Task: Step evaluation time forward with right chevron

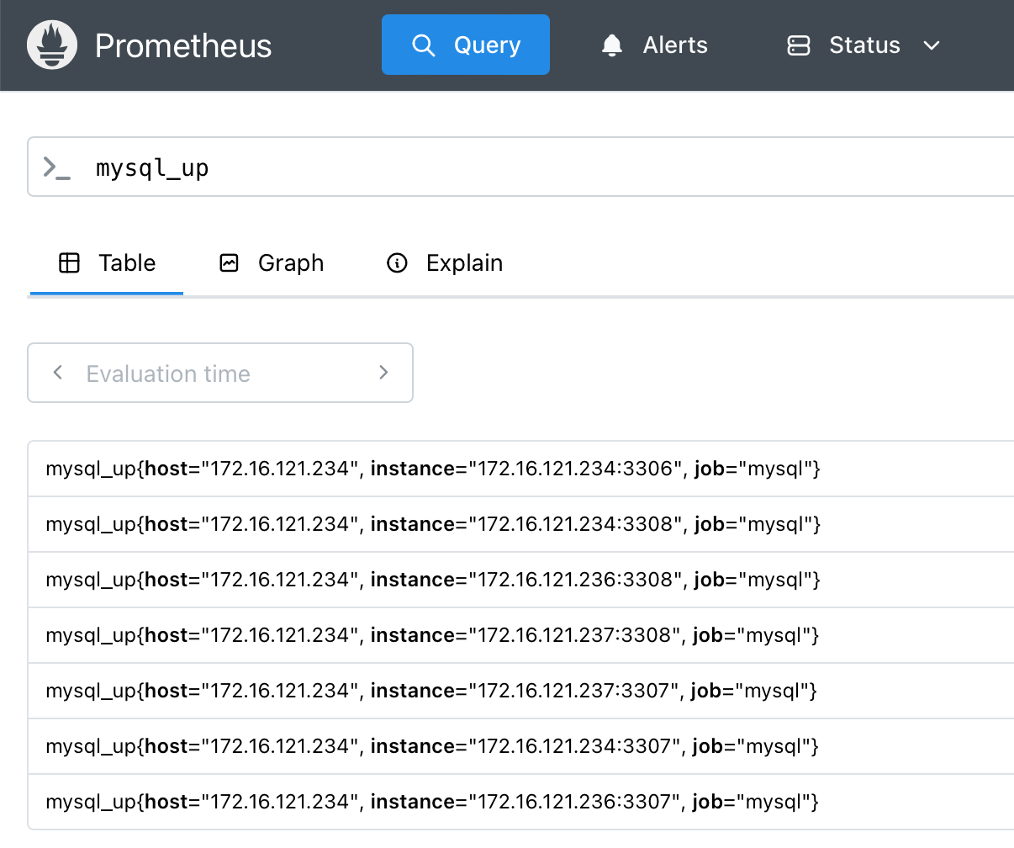Action: 383,373
